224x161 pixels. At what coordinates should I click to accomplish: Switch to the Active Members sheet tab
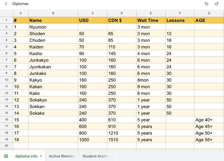click(x=62, y=156)
